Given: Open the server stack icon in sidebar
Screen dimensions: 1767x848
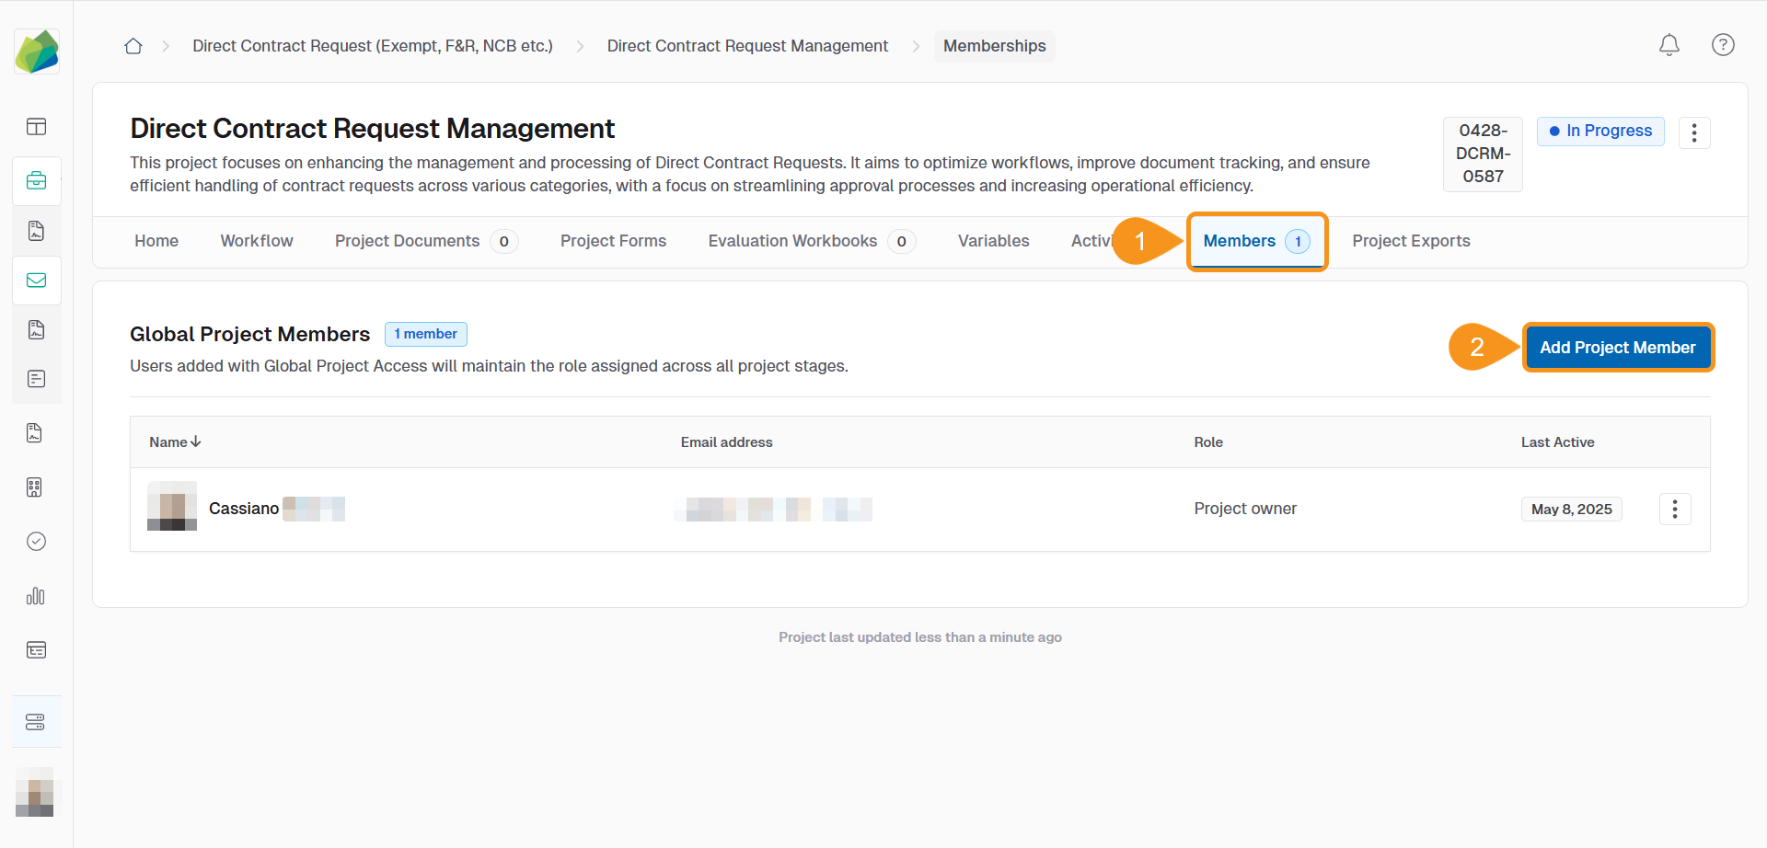Looking at the screenshot, I should [36, 722].
